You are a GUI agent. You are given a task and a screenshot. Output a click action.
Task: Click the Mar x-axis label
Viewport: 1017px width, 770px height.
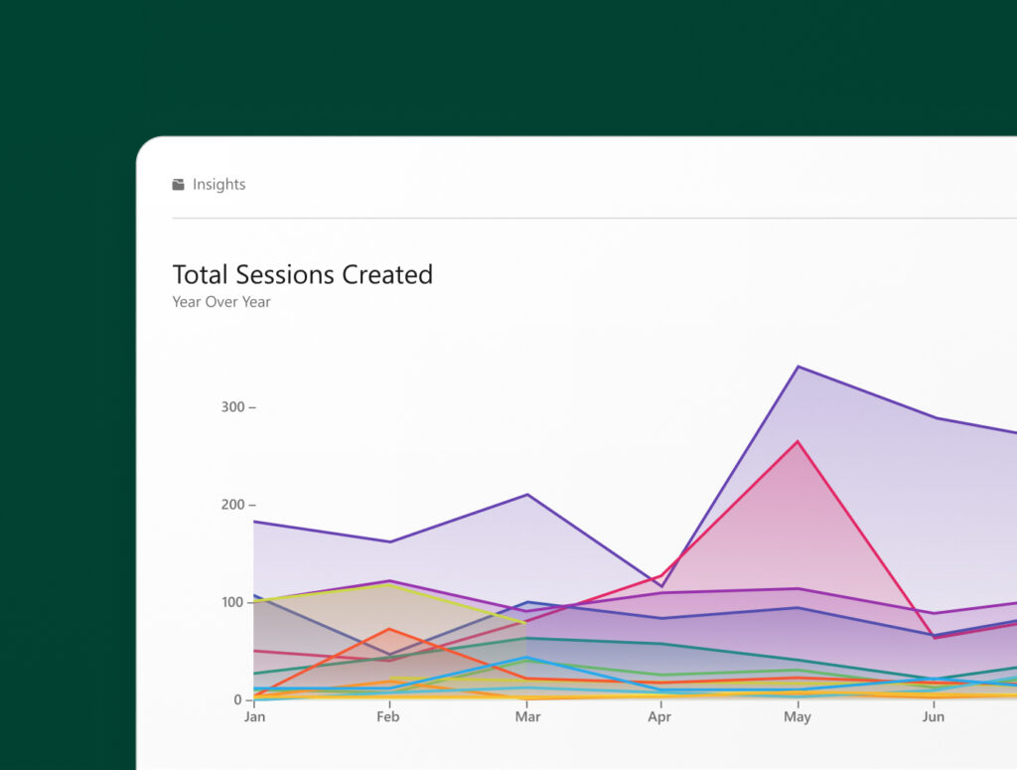[525, 716]
